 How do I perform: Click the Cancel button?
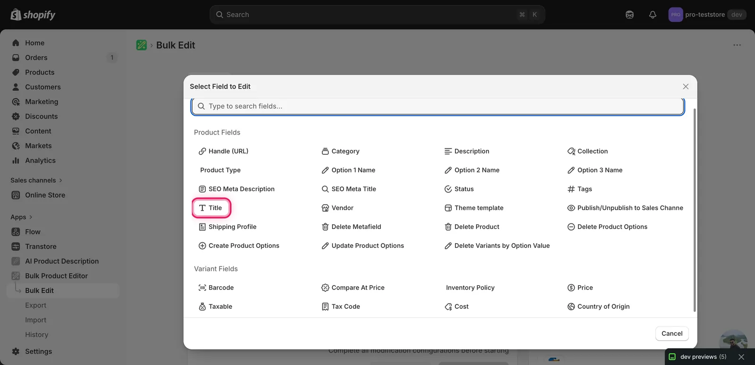coord(672,333)
